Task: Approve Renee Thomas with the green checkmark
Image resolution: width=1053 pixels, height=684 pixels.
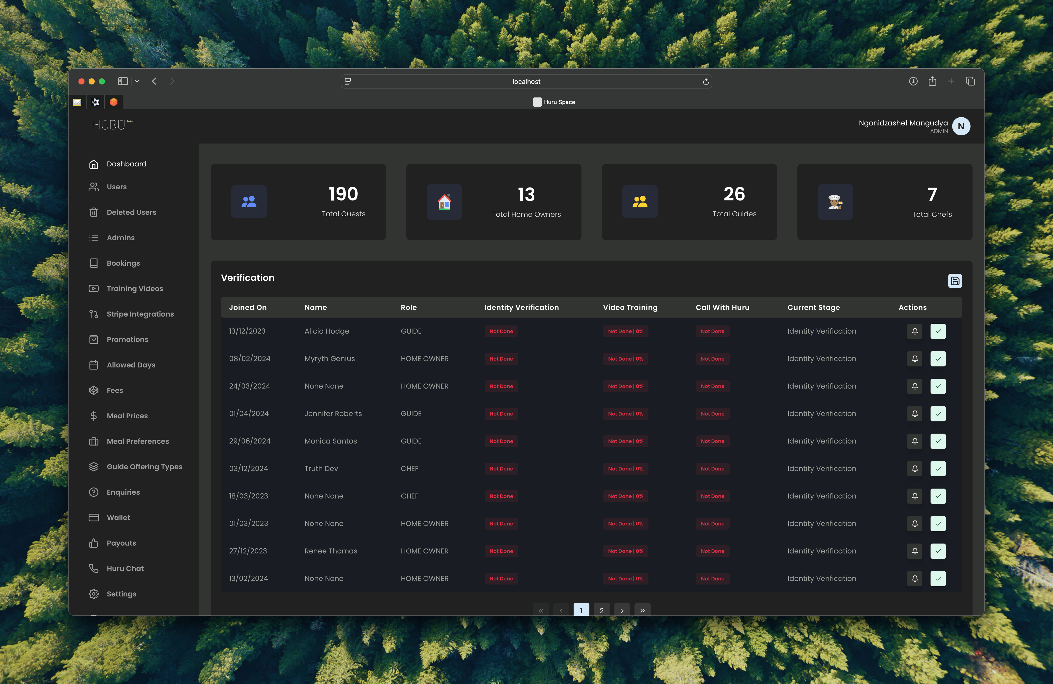Action: (x=938, y=551)
